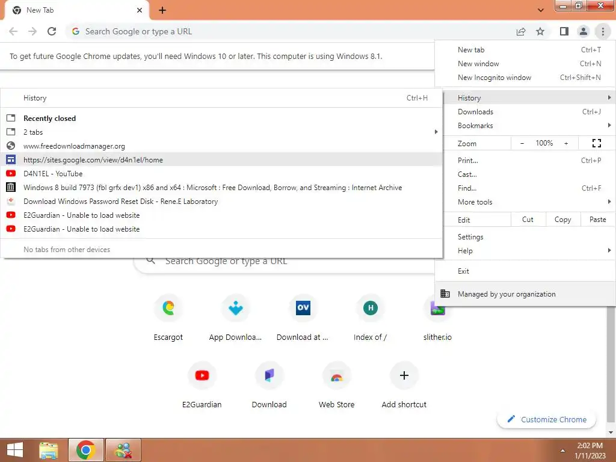Click Managed by your organization
Viewport: 616px width, 462px height.
tap(525, 294)
